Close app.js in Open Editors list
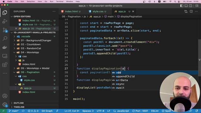The width and height of the screenshot is (201, 113). (x=16, y=29)
